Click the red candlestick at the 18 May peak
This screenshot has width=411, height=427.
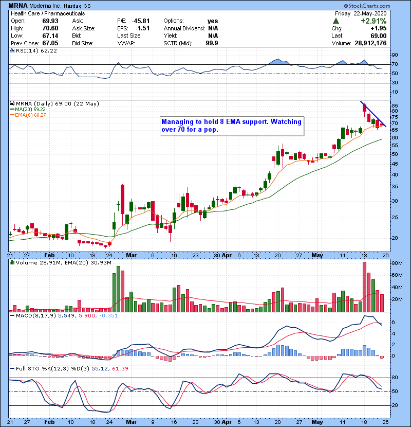click(x=364, y=109)
